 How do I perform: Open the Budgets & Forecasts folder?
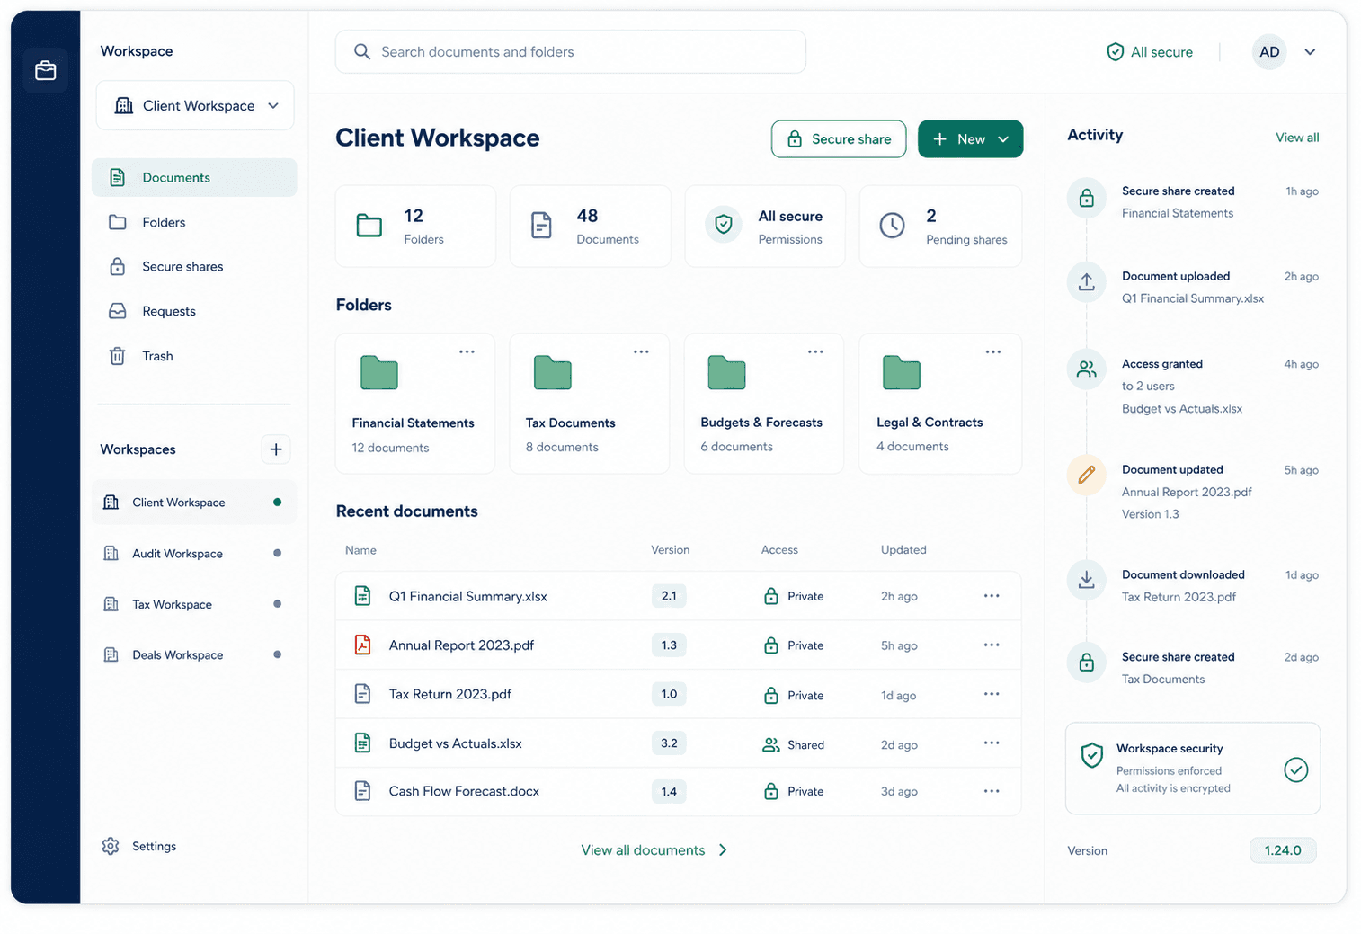tap(764, 404)
